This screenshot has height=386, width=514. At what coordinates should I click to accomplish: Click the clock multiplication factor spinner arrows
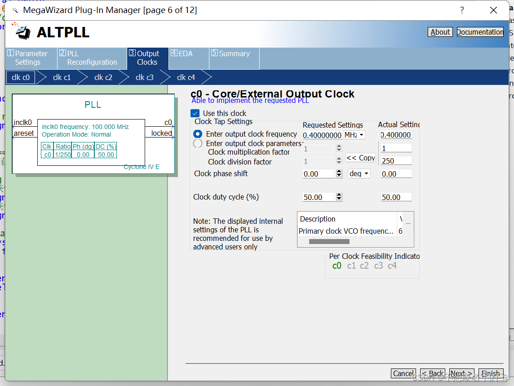point(339,149)
